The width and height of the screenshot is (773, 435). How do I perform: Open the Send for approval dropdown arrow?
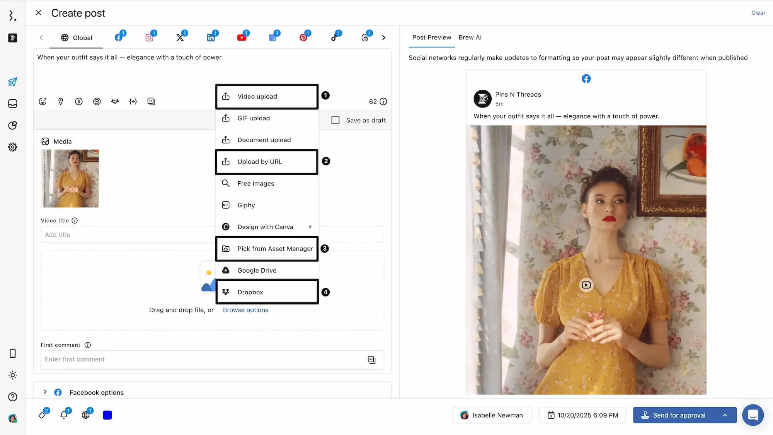tap(725, 415)
